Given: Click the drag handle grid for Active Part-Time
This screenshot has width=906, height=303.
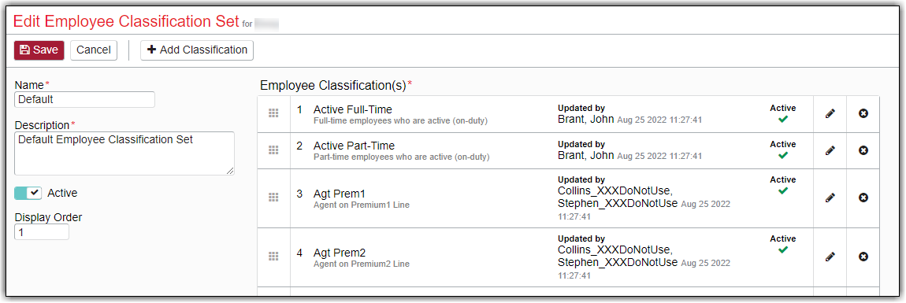Looking at the screenshot, I should tap(274, 150).
